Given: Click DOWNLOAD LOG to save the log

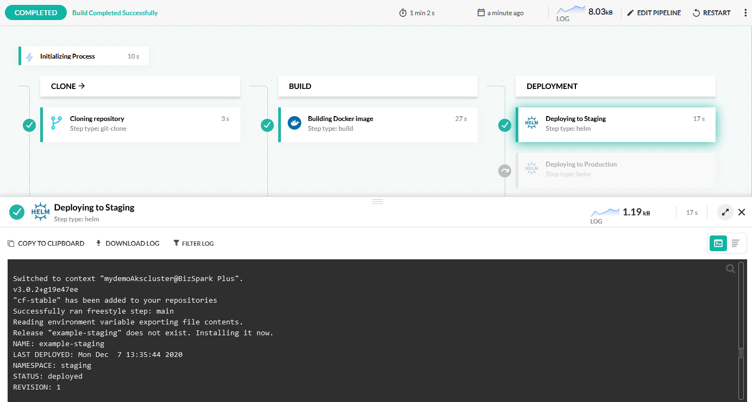Looking at the screenshot, I should pos(128,244).
